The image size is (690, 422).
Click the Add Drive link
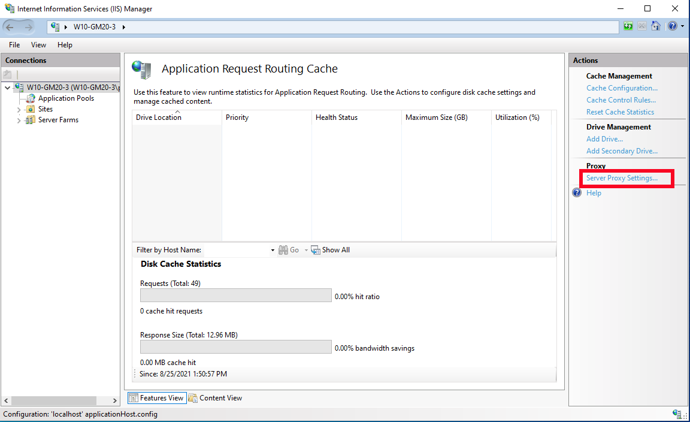(604, 138)
